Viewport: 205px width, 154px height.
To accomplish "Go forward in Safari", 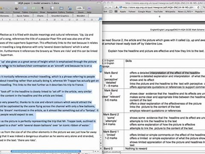I will [110, 7].
